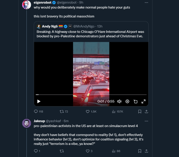
Task: Open Andy Ngô's quoted profile name
Action: pyautogui.click(x=50, y=26)
